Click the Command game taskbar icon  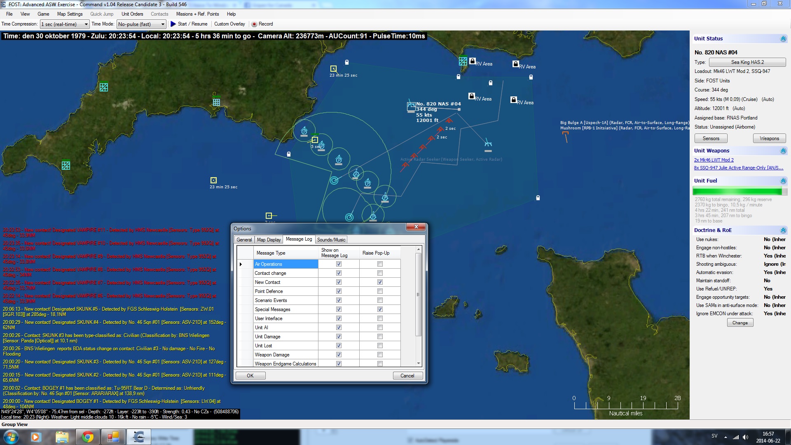pos(138,437)
